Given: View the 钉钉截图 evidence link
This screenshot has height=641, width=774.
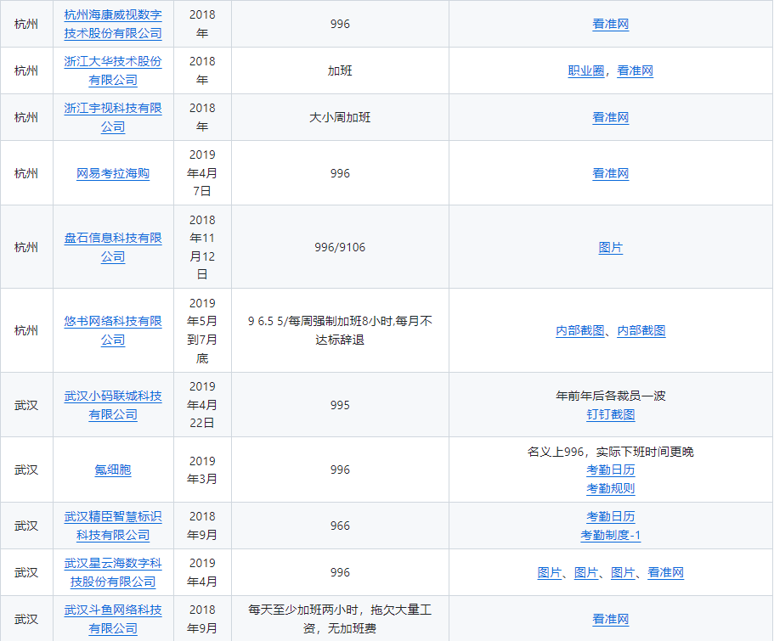Looking at the screenshot, I should pyautogui.click(x=611, y=414).
